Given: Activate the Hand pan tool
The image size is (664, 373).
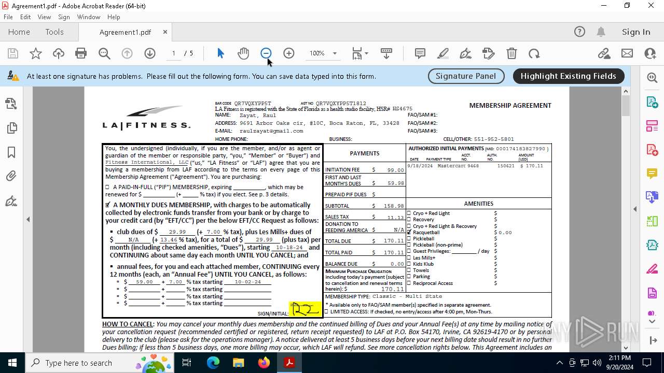Looking at the screenshot, I should [x=243, y=53].
